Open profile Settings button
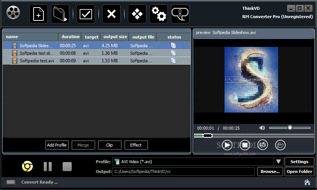317x190 pixels. click(299, 162)
